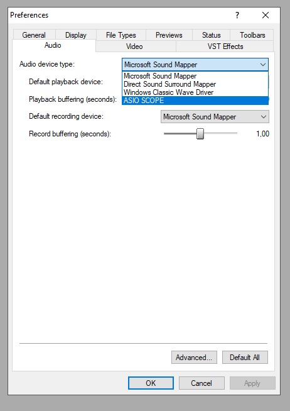Image resolution: width=290 pixels, height=411 pixels.
Task: Confirm preferences with OK button
Action: (151, 383)
